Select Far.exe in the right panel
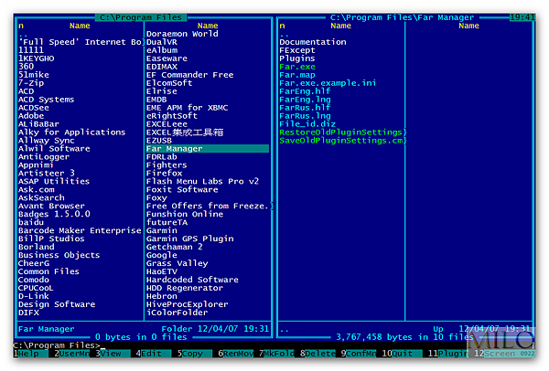549x371 pixels. [296, 67]
